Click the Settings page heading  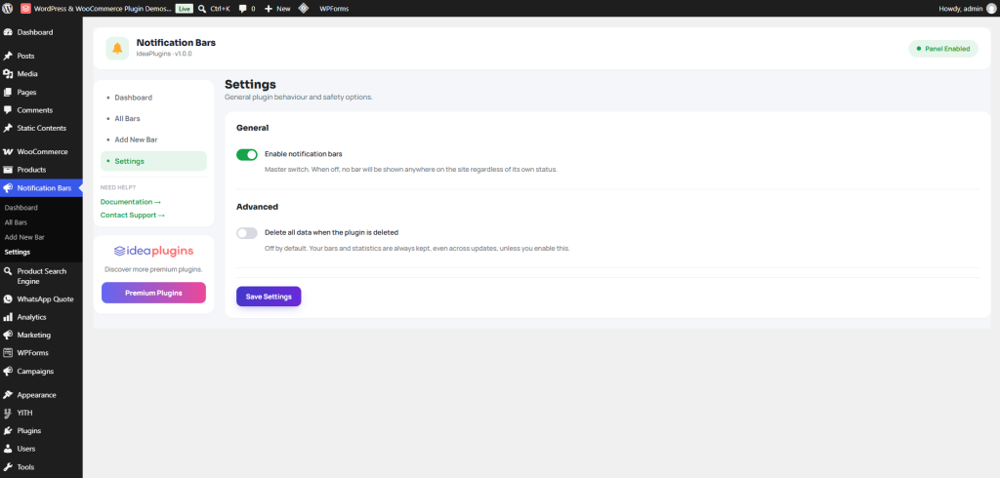pos(250,84)
